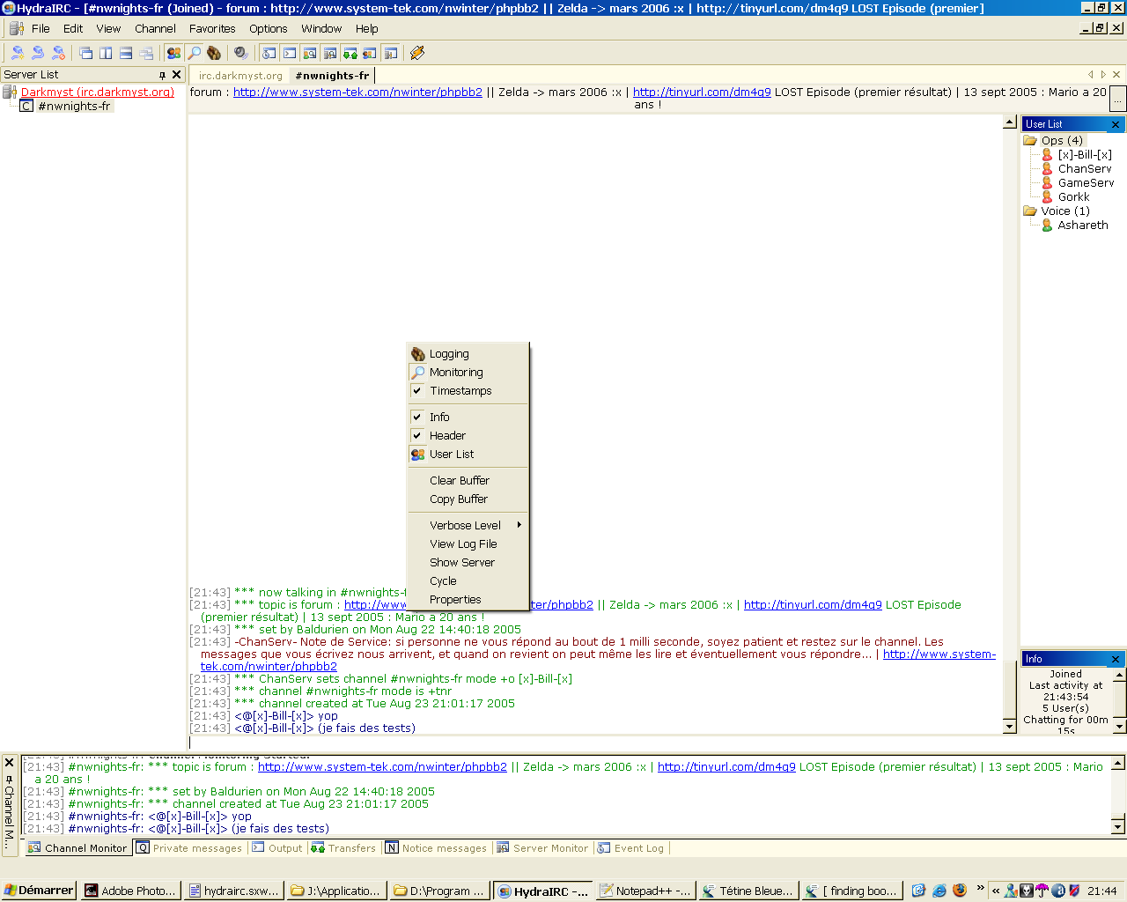Screen dimensions: 1127x902
Task: Click the Info panel scroll-up arrow
Action: 1120,675
